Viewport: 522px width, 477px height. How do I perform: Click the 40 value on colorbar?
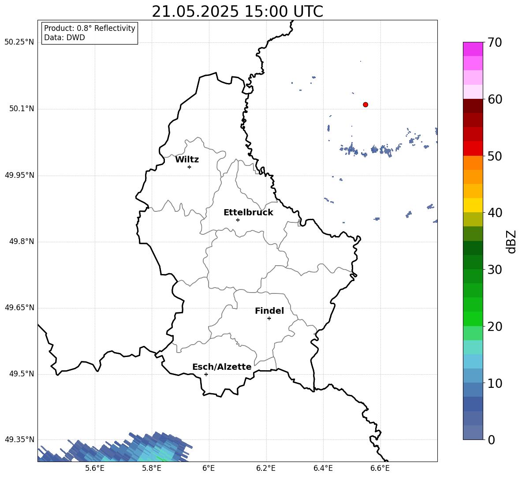click(495, 213)
